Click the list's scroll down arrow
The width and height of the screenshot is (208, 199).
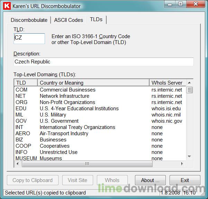pyautogui.click(x=189, y=156)
